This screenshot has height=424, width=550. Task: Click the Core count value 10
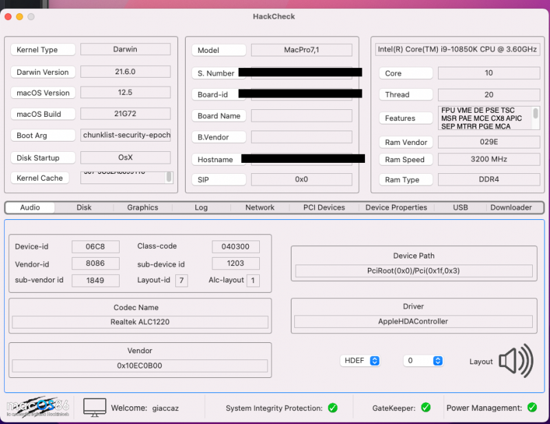click(x=489, y=73)
